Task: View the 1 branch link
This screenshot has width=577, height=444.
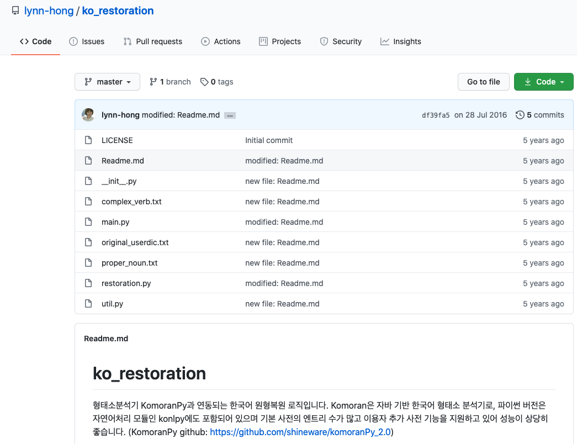Action: point(171,82)
